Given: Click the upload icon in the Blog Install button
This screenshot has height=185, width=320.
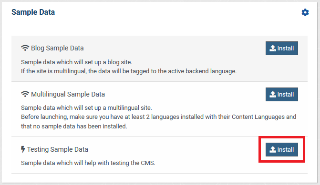Looking at the screenshot, I should [x=273, y=48].
